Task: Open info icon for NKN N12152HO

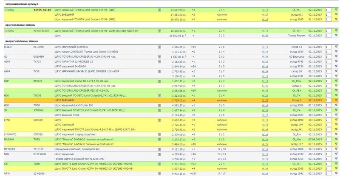Action: pyautogui.click(x=159, y=154)
